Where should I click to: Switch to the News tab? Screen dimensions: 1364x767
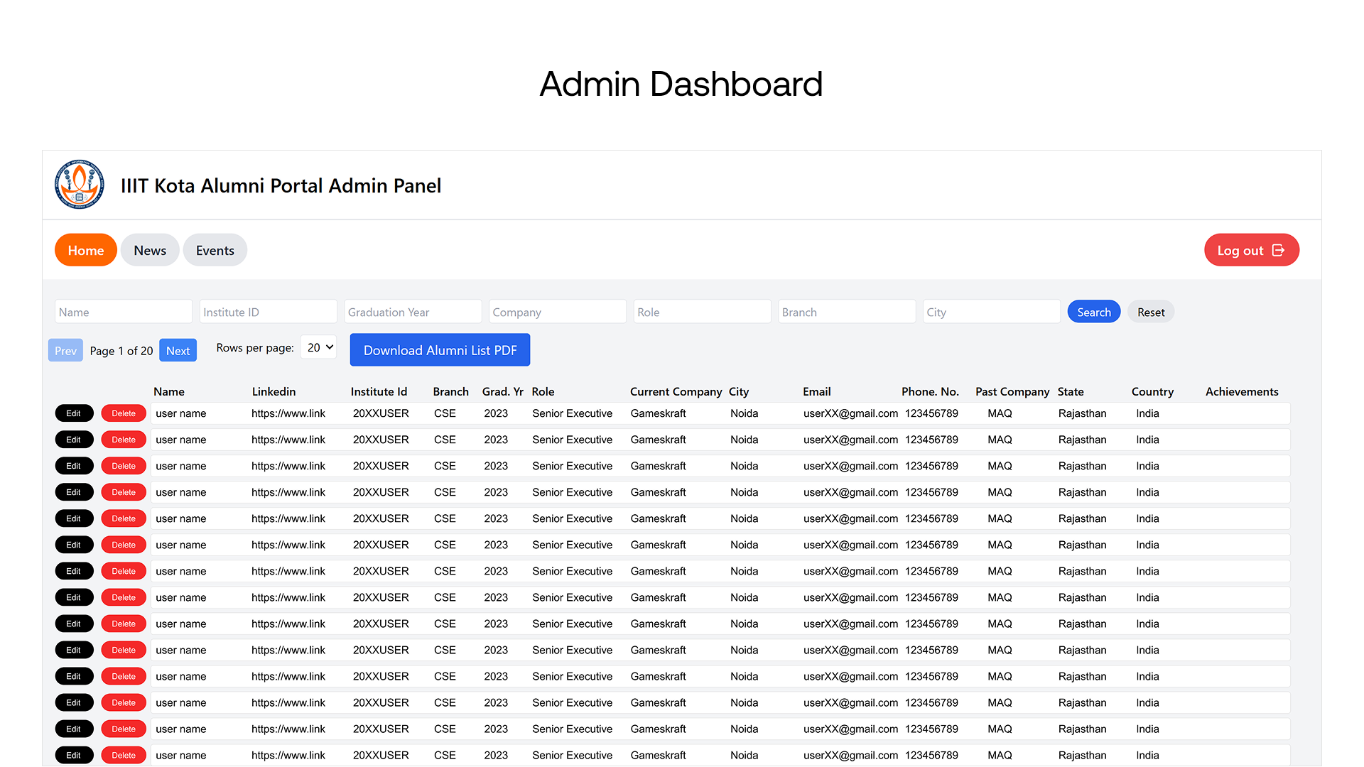[x=150, y=250]
